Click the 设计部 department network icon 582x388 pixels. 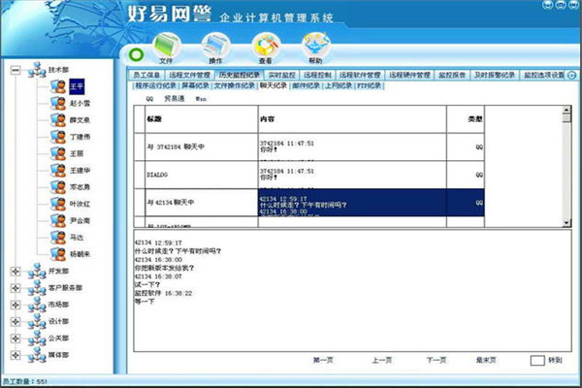pos(37,321)
